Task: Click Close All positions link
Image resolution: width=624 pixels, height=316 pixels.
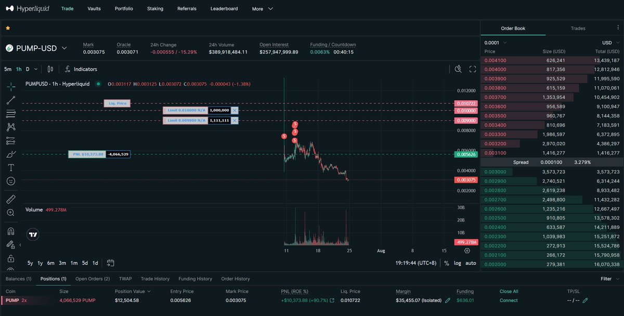Action: [509, 292]
